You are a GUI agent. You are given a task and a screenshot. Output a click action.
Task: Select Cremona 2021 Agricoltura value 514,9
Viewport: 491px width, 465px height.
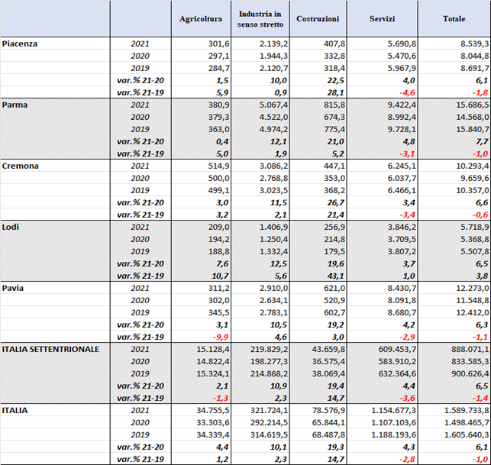coord(219,166)
